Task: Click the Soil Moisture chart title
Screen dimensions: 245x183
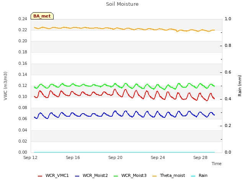Action: (122, 4)
